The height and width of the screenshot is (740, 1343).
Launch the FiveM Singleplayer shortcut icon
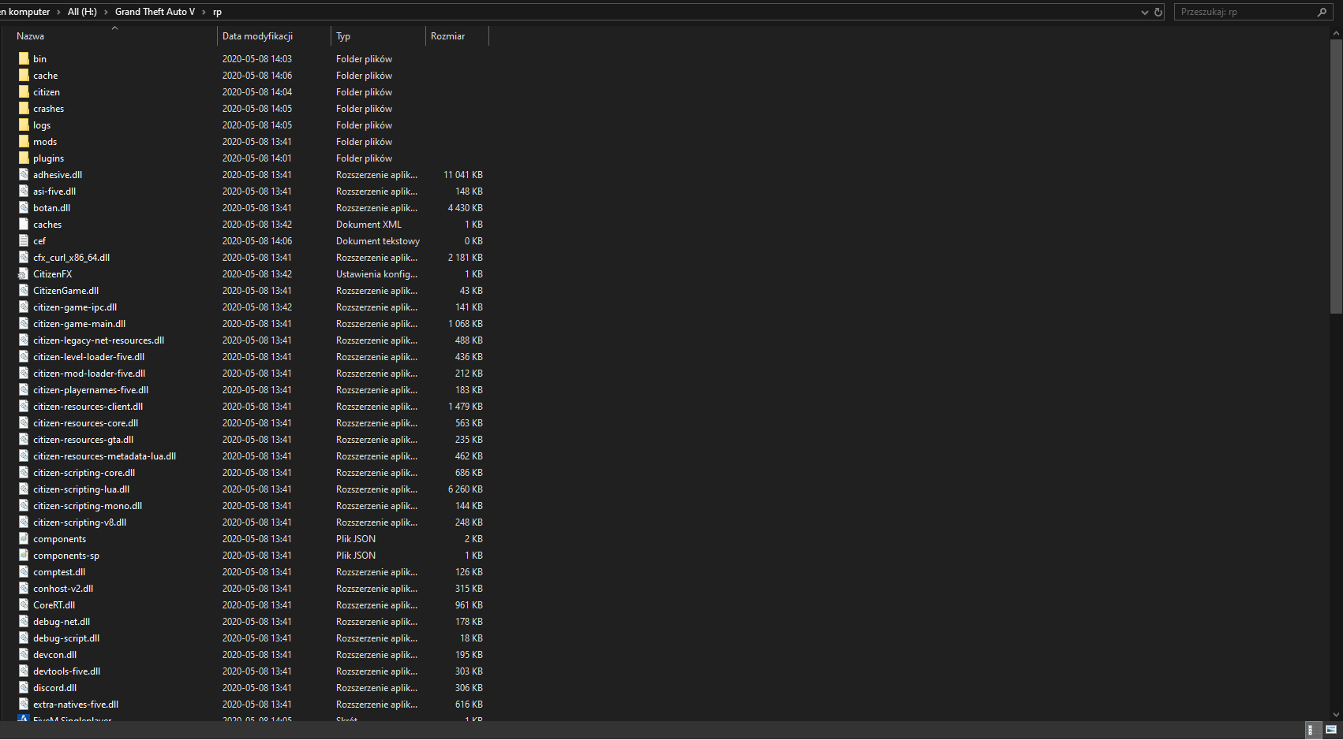(x=23, y=719)
